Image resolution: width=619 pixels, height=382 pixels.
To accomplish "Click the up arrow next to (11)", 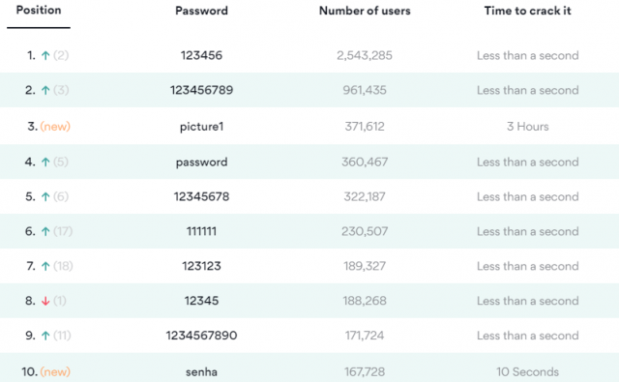I will pyautogui.click(x=45, y=336).
